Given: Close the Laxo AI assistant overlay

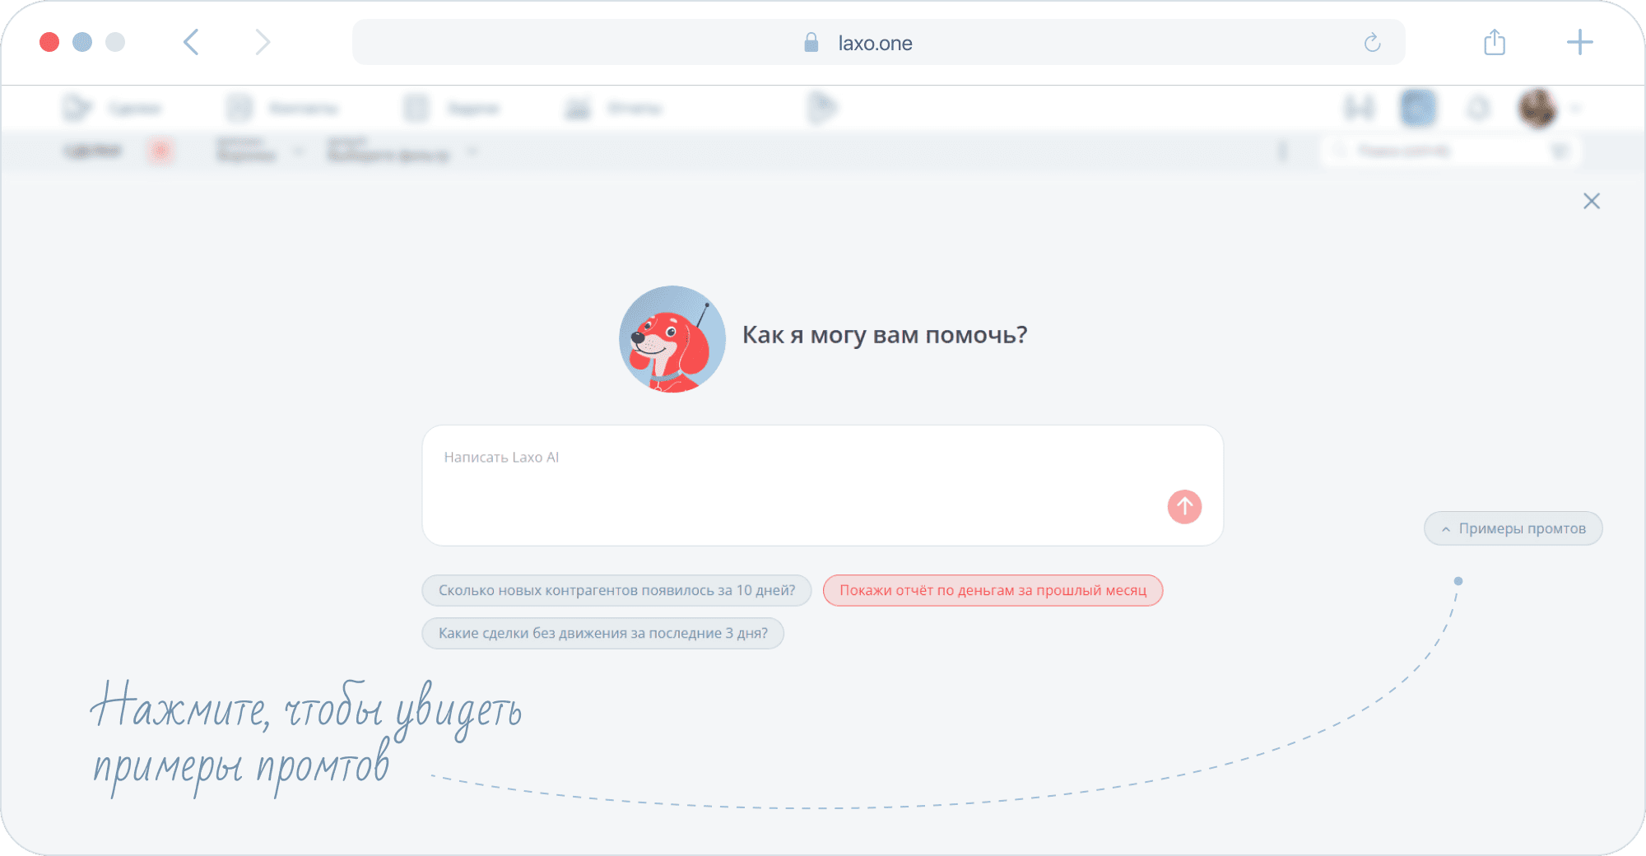Looking at the screenshot, I should coord(1592,201).
